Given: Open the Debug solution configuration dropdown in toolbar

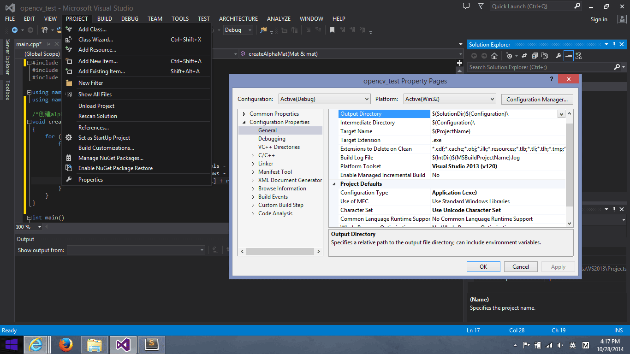Looking at the screenshot, I should pos(238,30).
